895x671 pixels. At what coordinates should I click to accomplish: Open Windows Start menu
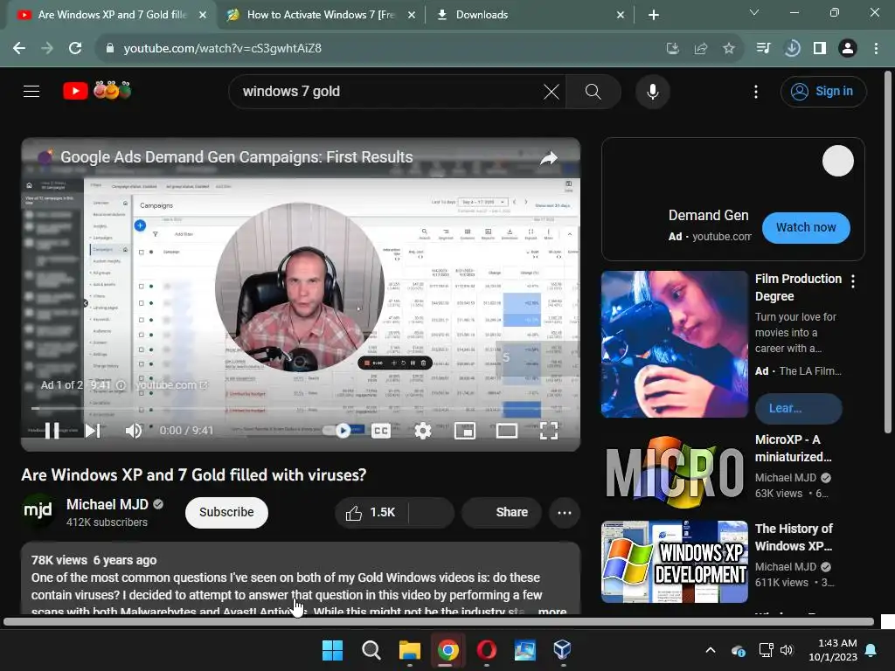pyautogui.click(x=332, y=650)
